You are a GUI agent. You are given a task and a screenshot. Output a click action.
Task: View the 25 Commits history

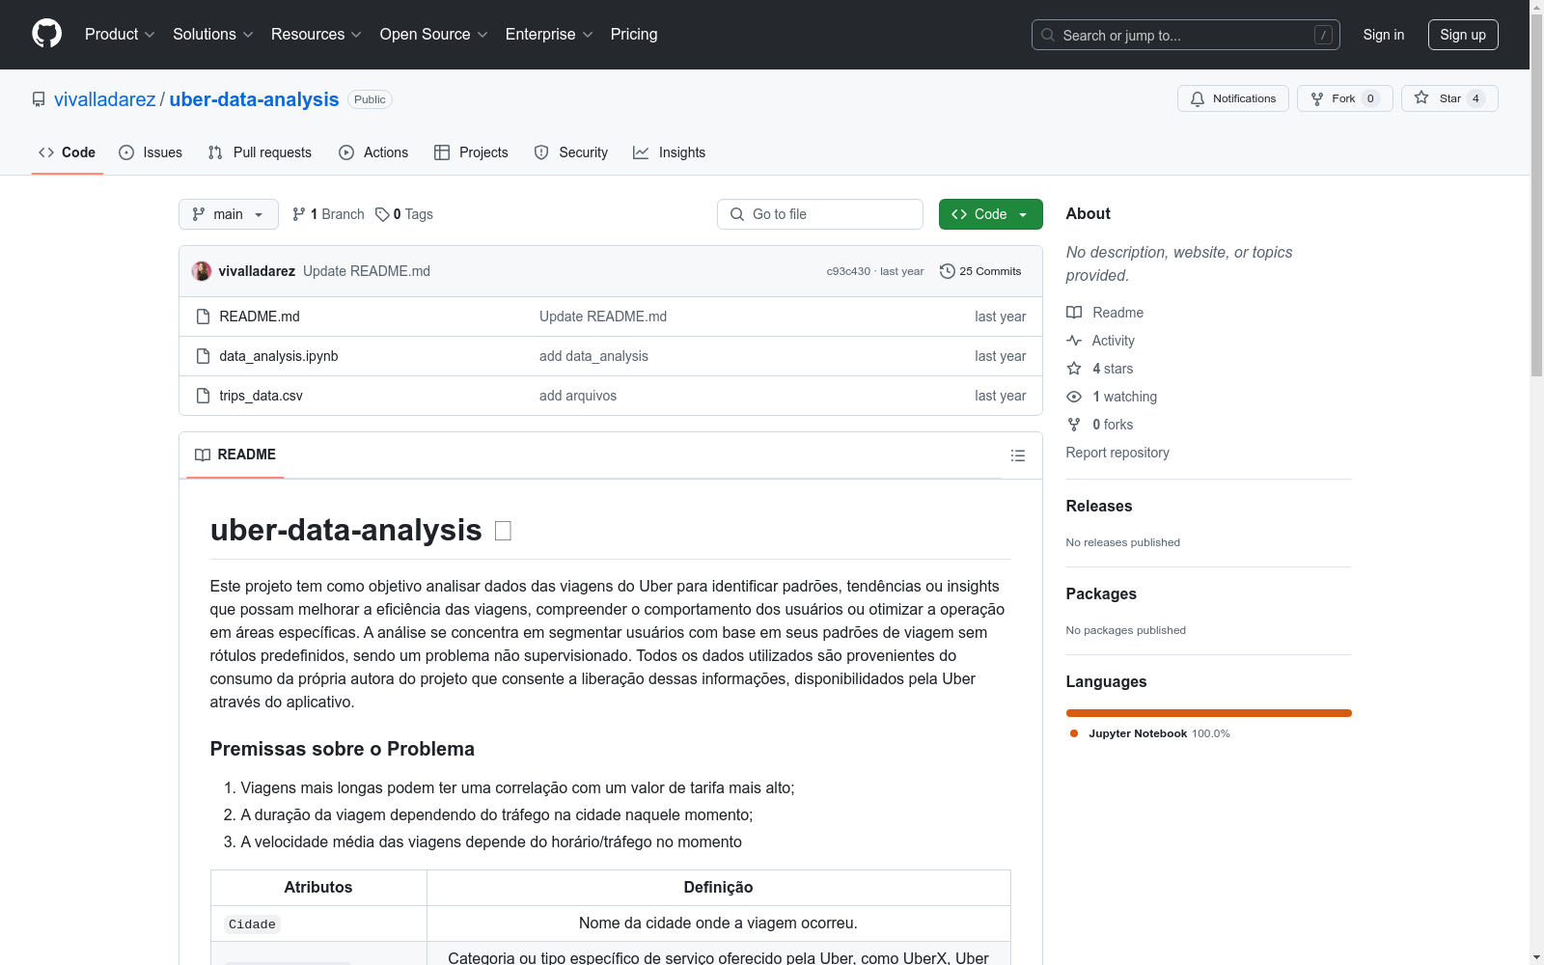click(x=980, y=271)
